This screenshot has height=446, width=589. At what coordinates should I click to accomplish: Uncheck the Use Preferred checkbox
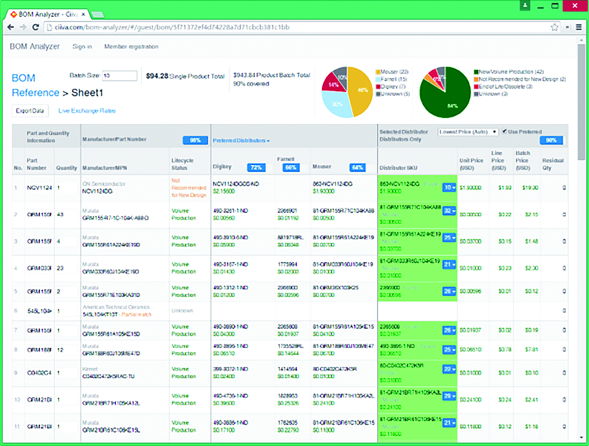tap(505, 131)
